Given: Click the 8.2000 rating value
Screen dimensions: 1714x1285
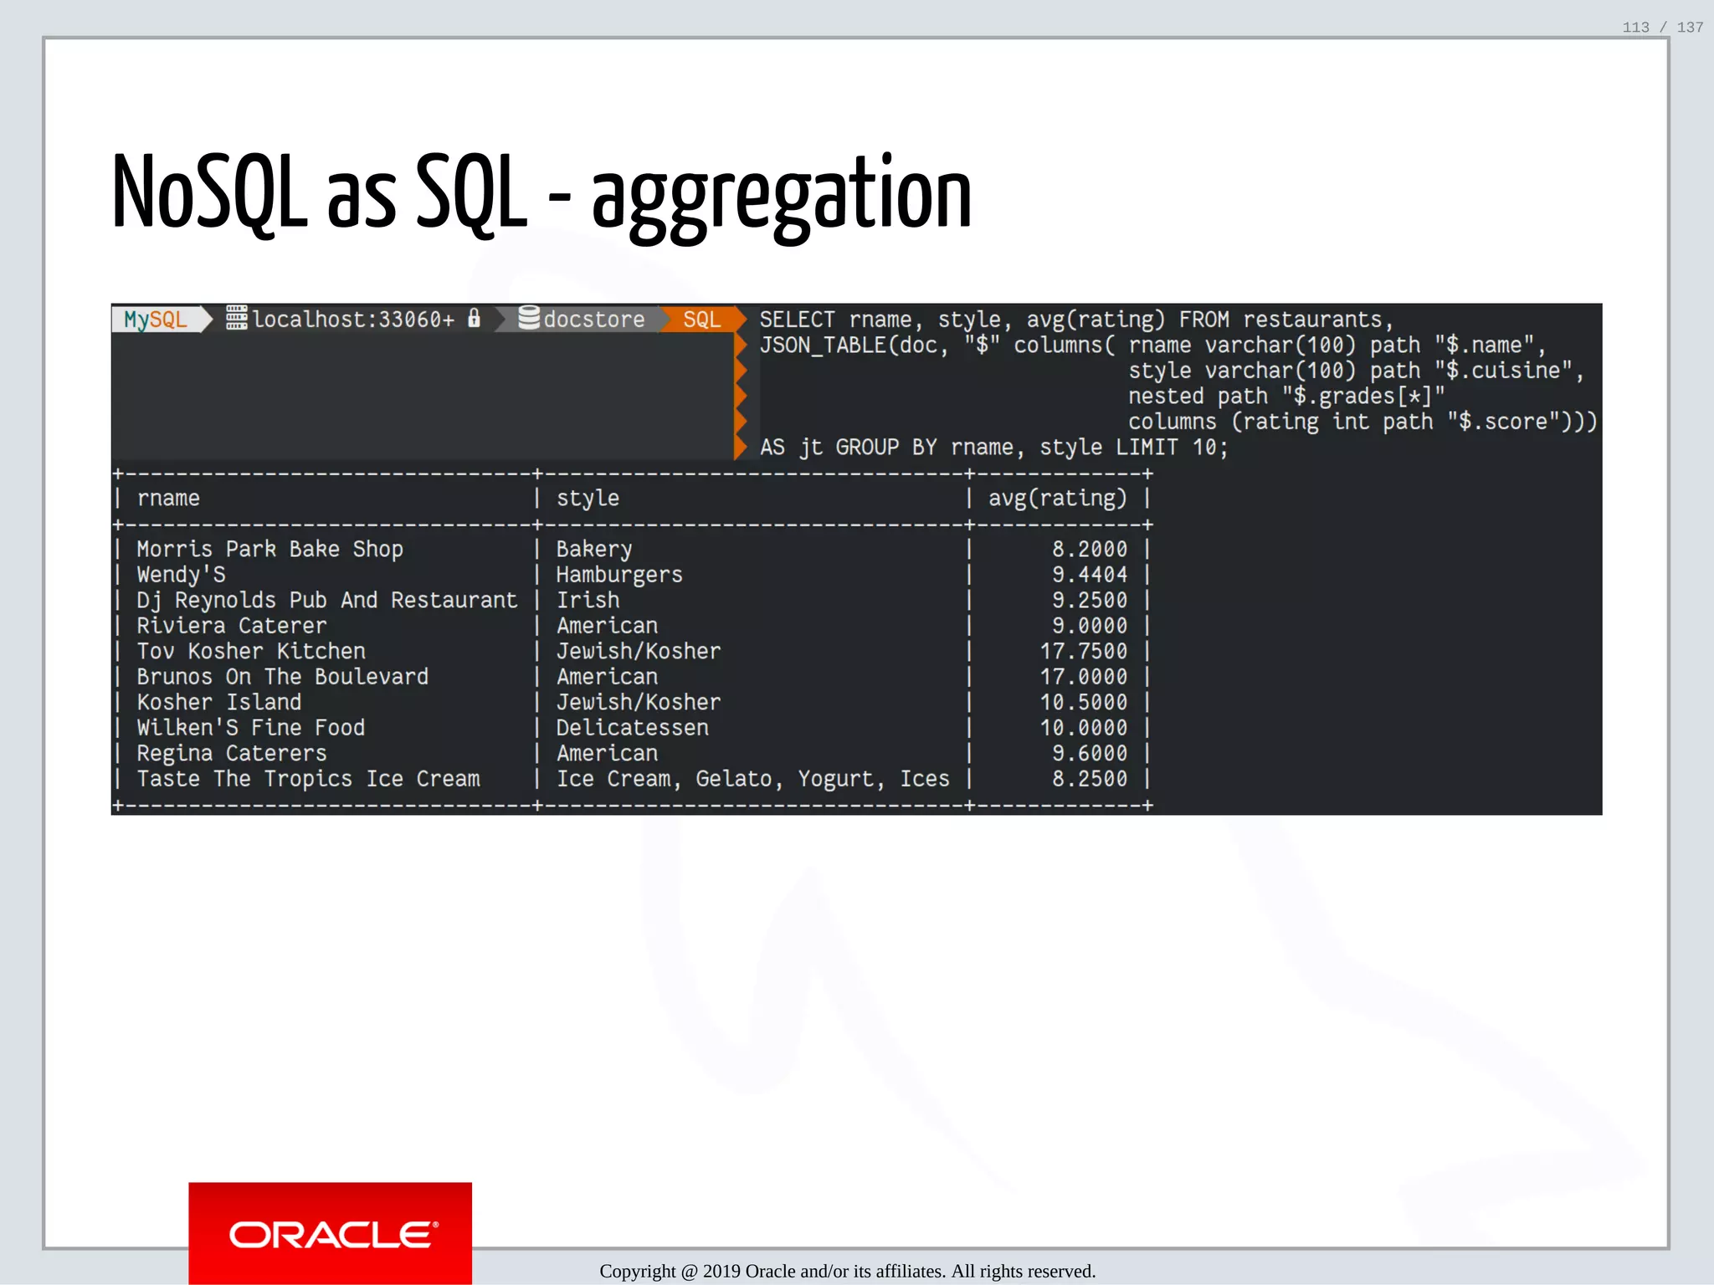Looking at the screenshot, I should (1090, 550).
